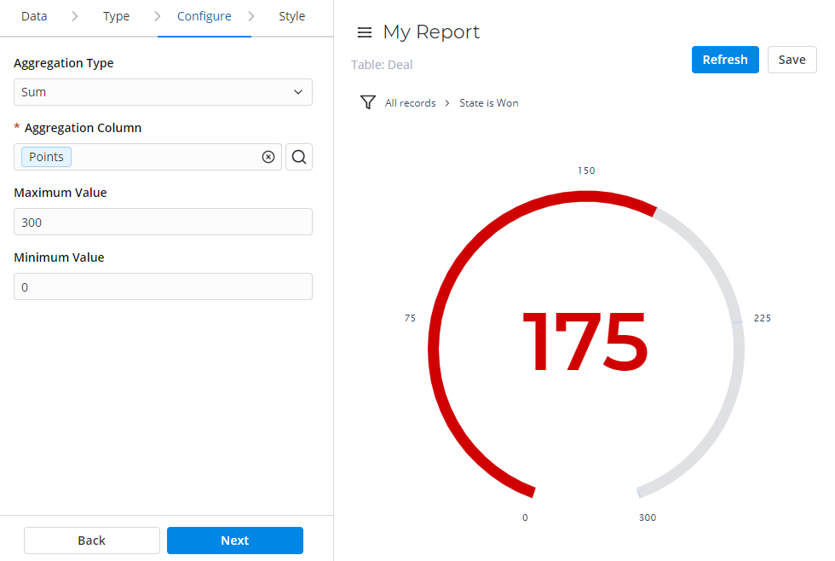Save the report
Image resolution: width=835 pixels, height=561 pixels.
[x=792, y=60]
